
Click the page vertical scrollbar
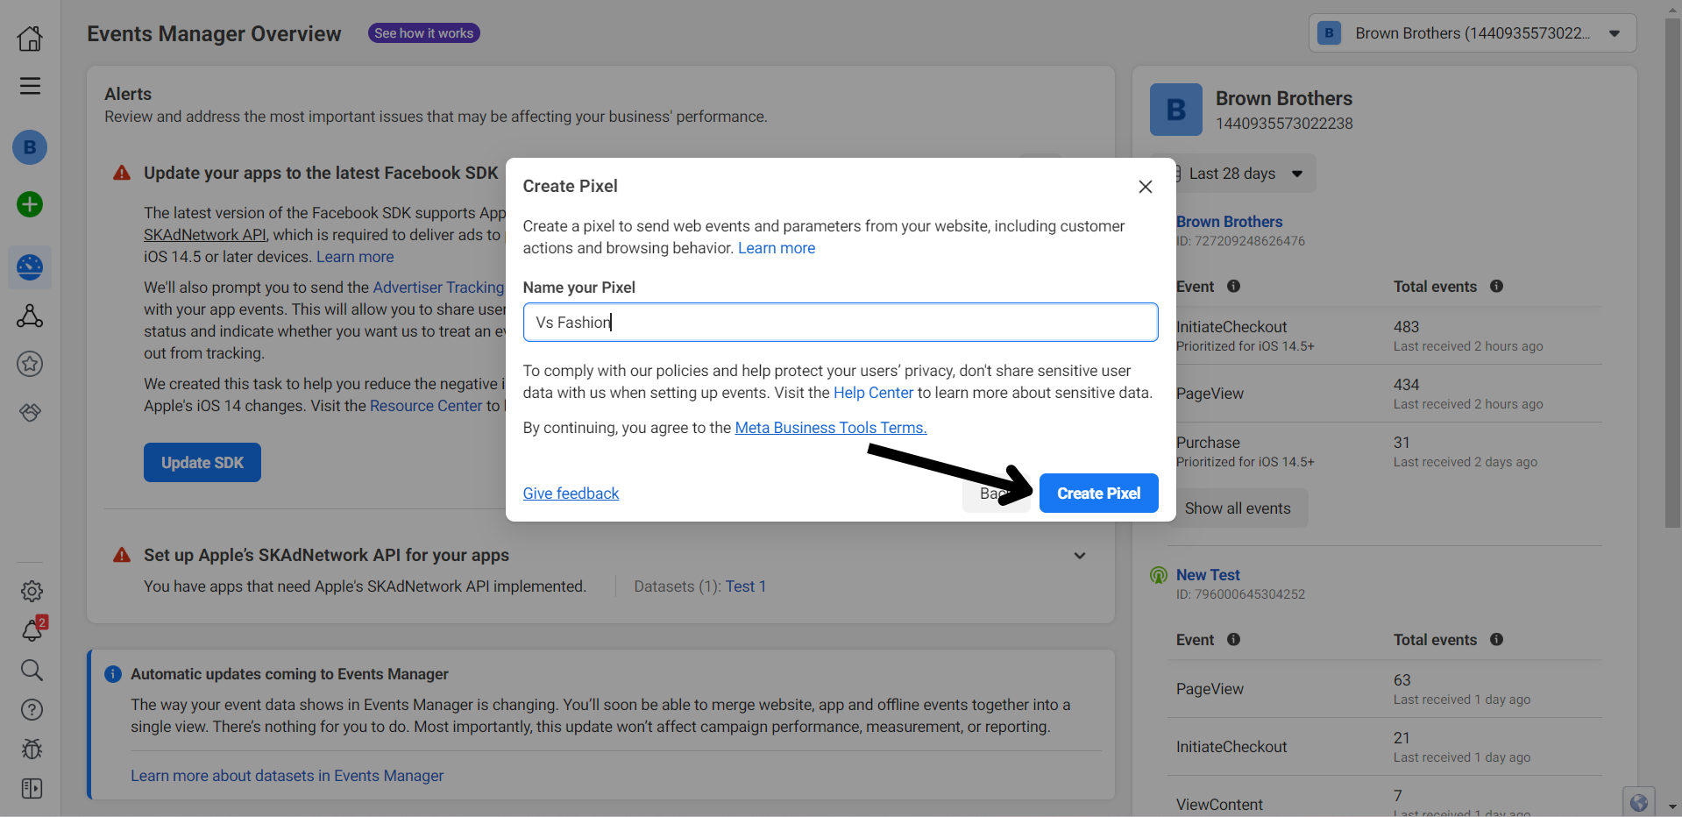point(1672,272)
